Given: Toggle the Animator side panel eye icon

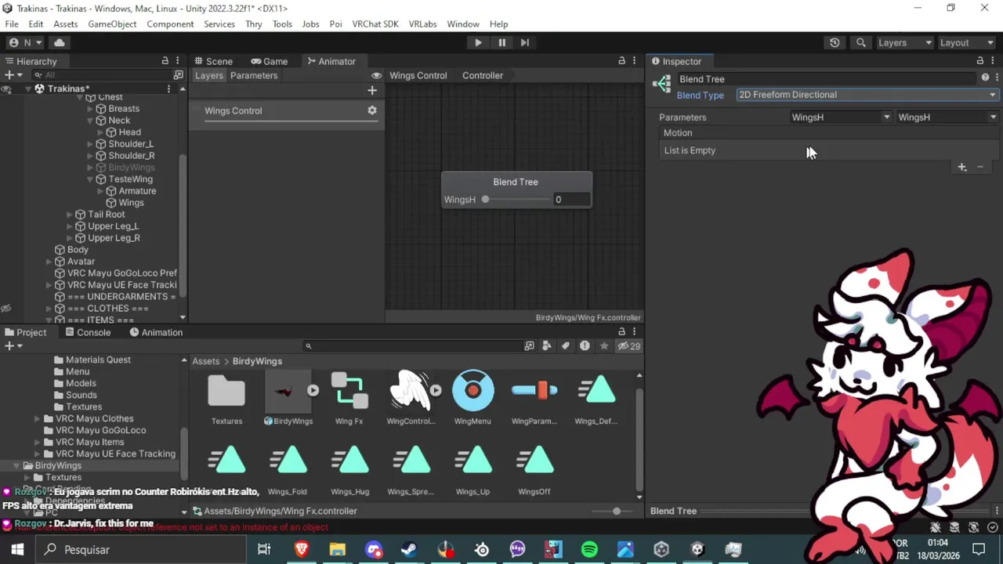Looking at the screenshot, I should (x=376, y=75).
